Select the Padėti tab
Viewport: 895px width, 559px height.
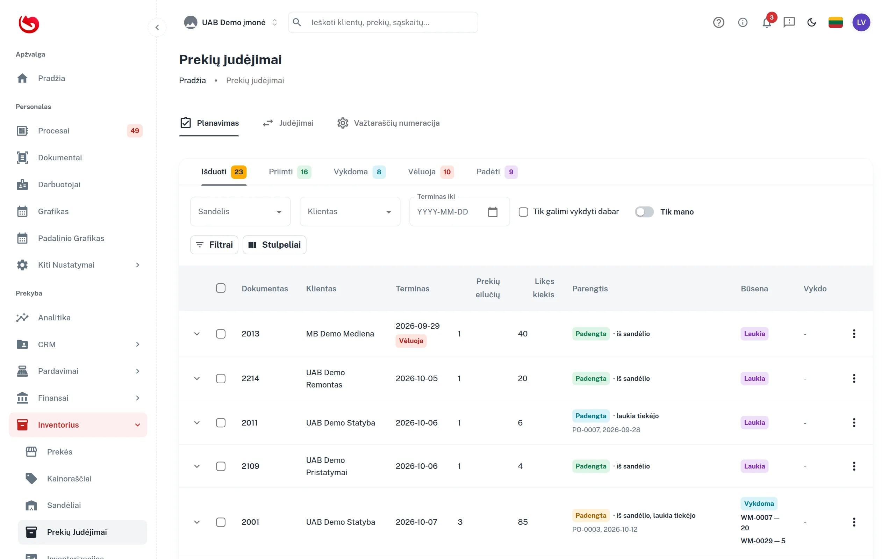pos(497,172)
